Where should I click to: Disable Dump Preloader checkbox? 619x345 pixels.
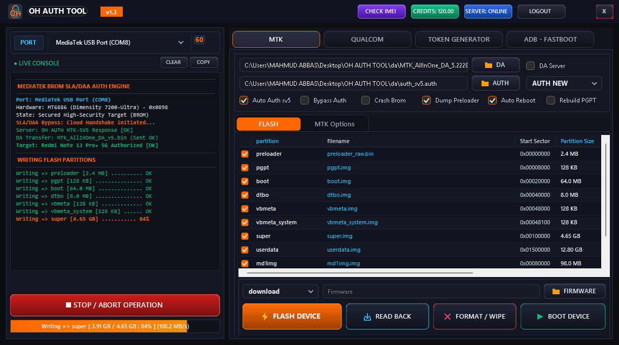(x=426, y=100)
